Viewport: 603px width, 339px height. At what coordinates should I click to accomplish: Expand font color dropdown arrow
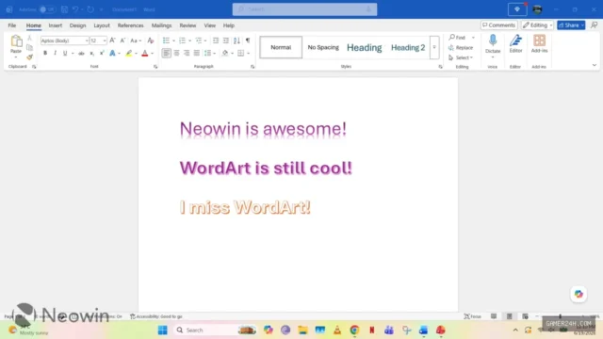click(x=153, y=53)
